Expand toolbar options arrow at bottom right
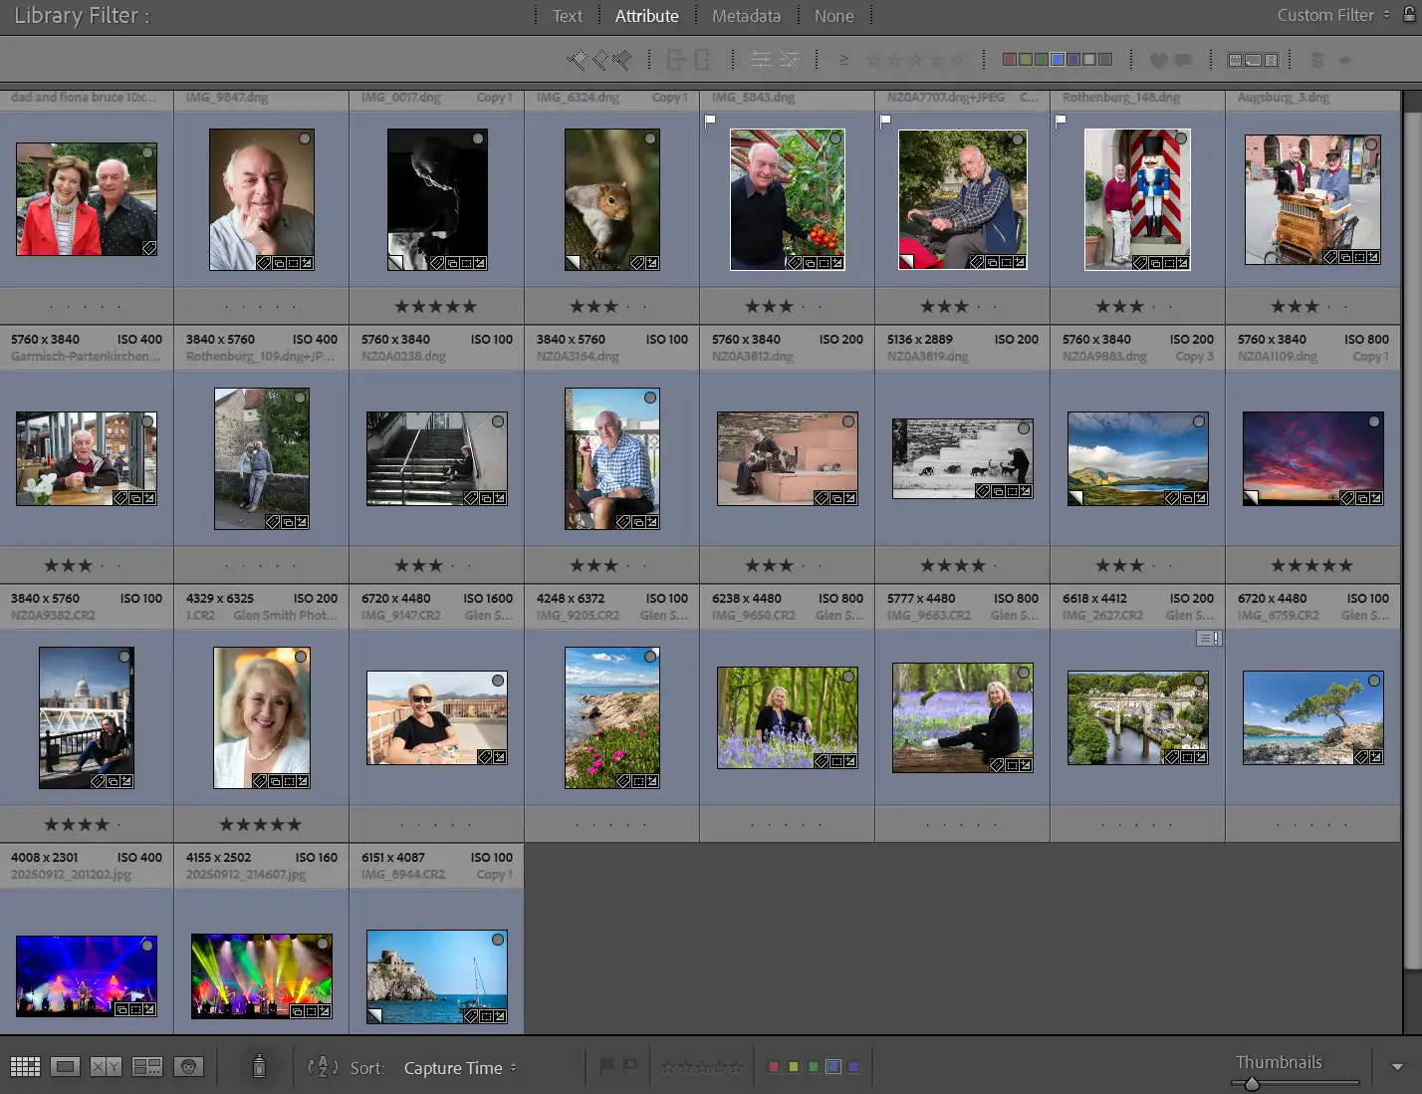This screenshot has width=1422, height=1094. (1397, 1067)
